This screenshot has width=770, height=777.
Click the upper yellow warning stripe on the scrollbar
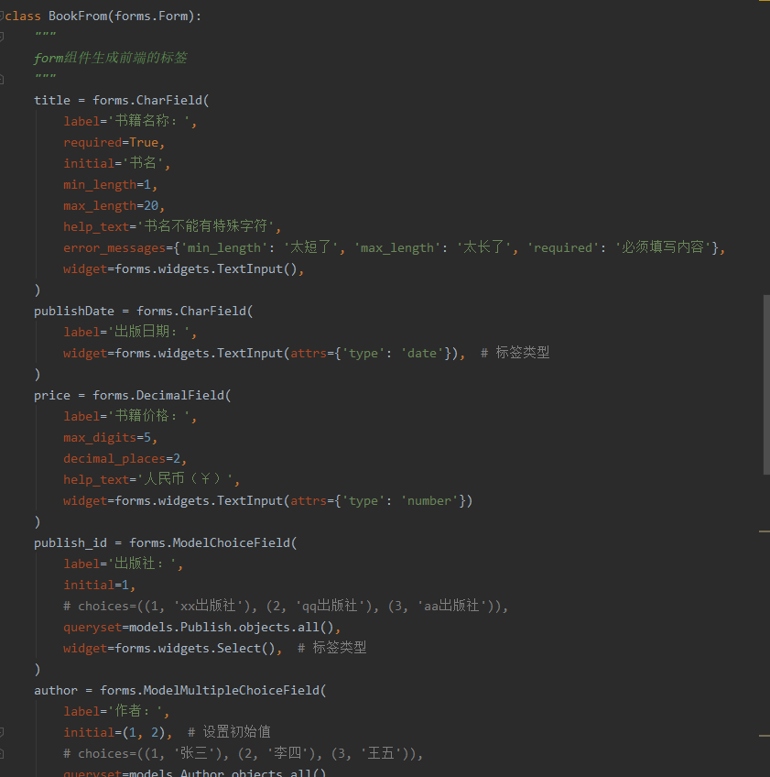765,531
